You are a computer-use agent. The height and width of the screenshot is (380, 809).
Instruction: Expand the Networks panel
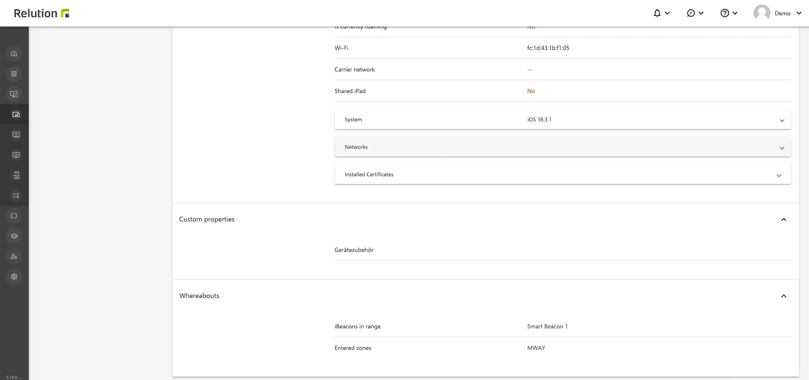(x=562, y=147)
